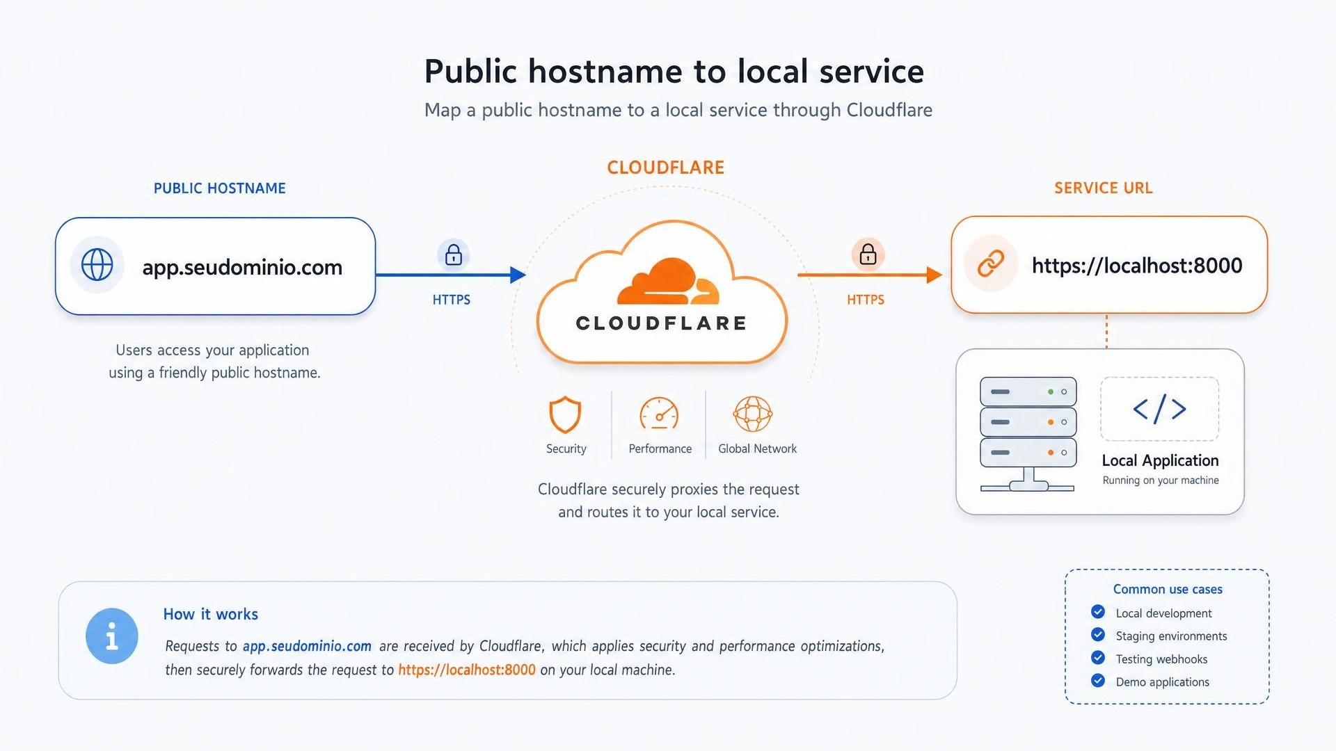Click the 'Staging environments' list item text
This screenshot has height=751, width=1336.
click(x=1172, y=636)
